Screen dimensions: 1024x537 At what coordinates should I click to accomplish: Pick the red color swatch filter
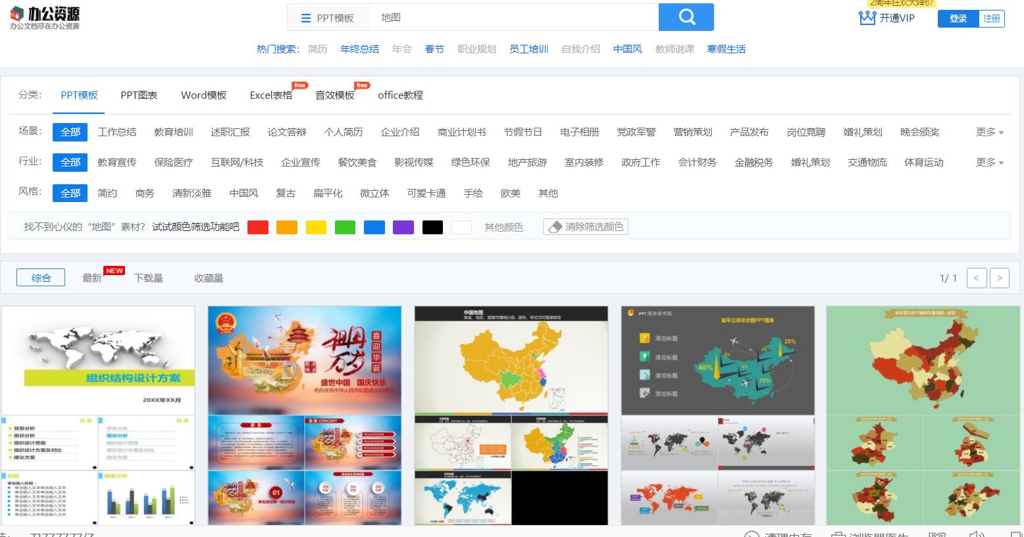point(258,226)
